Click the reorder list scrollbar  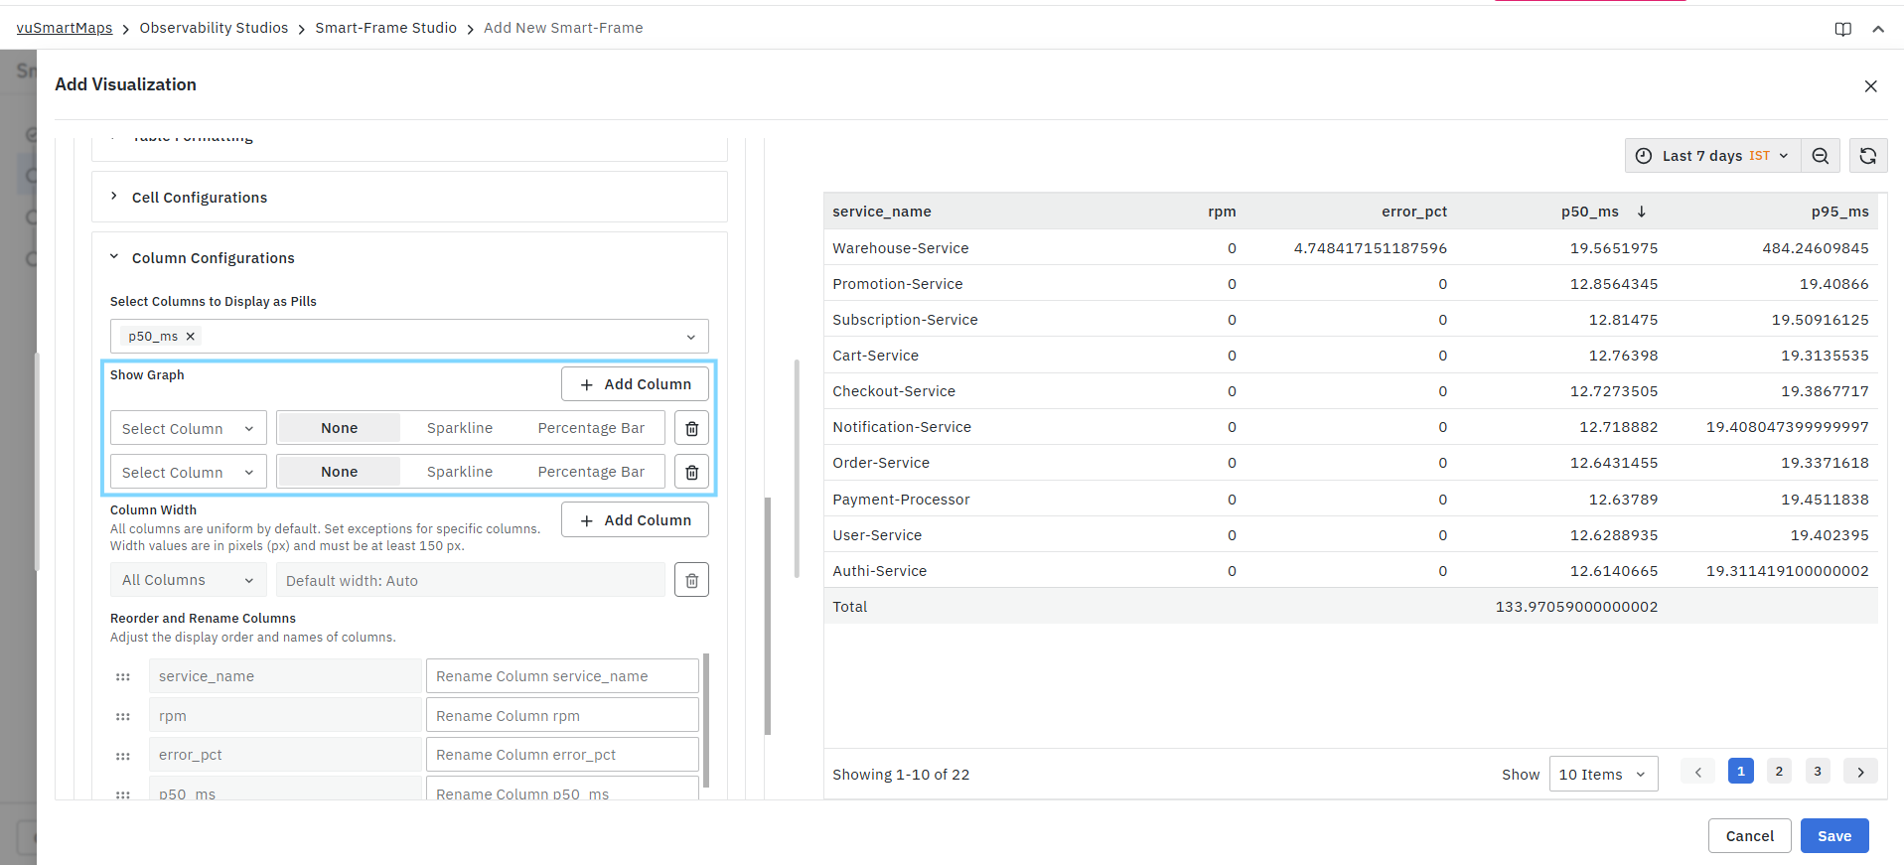[x=706, y=720]
